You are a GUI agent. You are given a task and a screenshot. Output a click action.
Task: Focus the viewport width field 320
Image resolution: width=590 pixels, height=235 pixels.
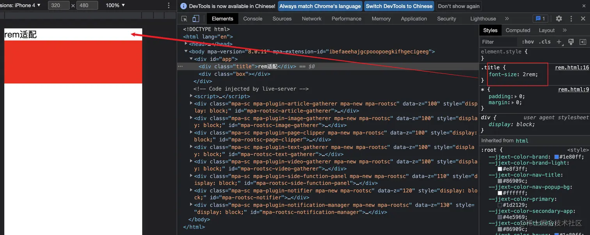(x=59, y=5)
